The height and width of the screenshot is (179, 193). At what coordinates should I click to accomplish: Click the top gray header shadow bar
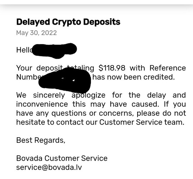(97, 8)
